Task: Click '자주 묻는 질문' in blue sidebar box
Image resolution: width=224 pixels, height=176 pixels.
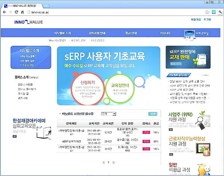Action: point(27,61)
